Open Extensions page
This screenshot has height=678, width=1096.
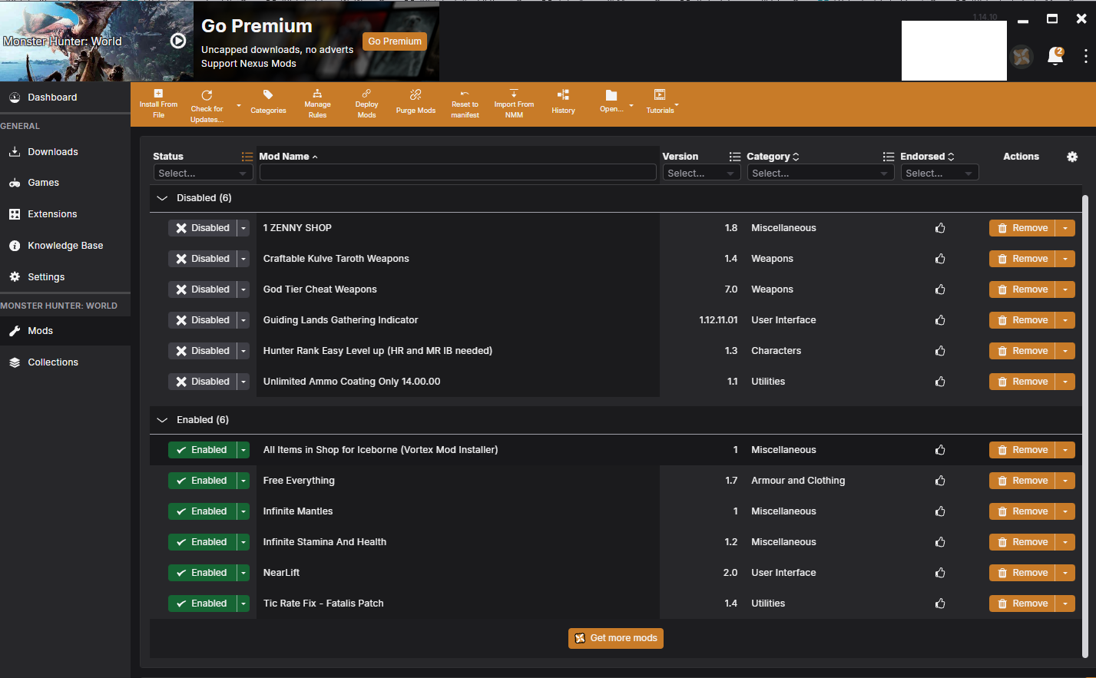point(52,214)
